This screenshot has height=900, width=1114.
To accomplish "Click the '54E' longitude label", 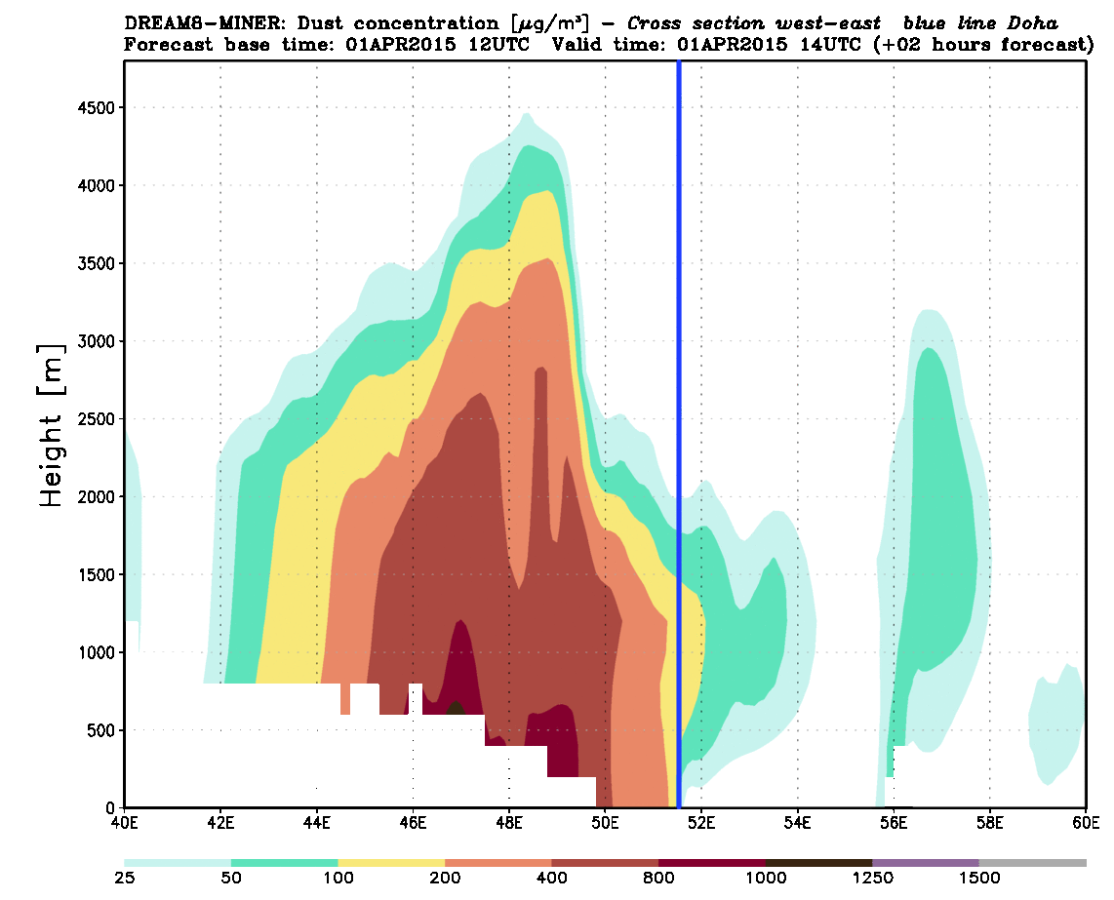I will point(797,823).
